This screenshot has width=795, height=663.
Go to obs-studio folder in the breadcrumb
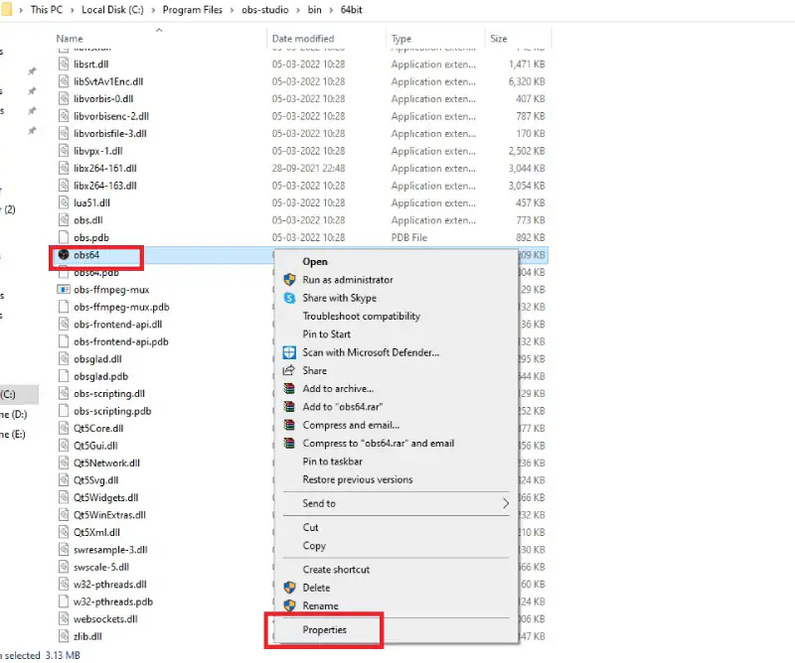pos(265,10)
